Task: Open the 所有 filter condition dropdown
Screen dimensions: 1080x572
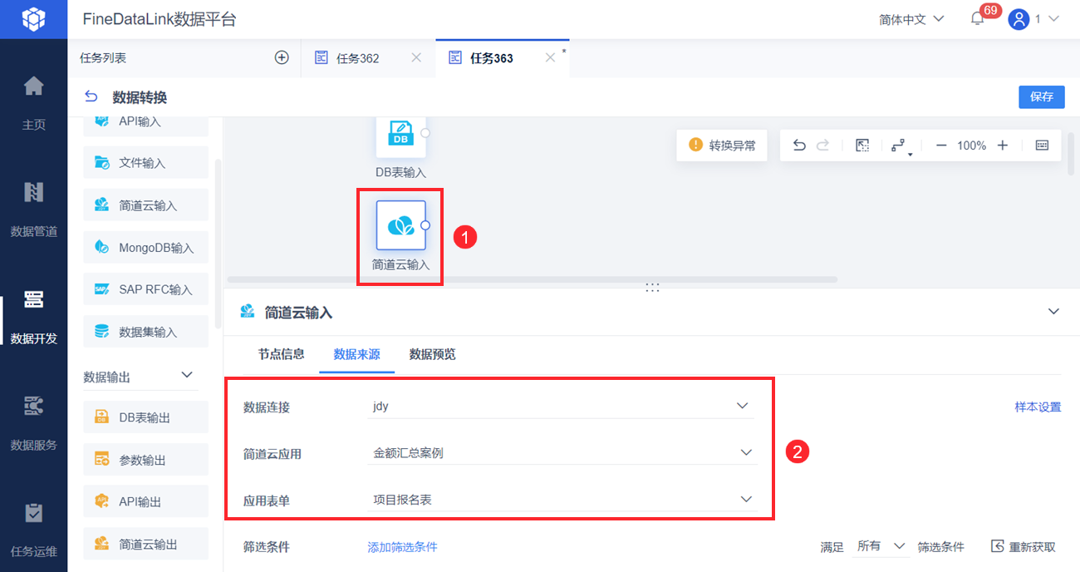Action: point(881,546)
